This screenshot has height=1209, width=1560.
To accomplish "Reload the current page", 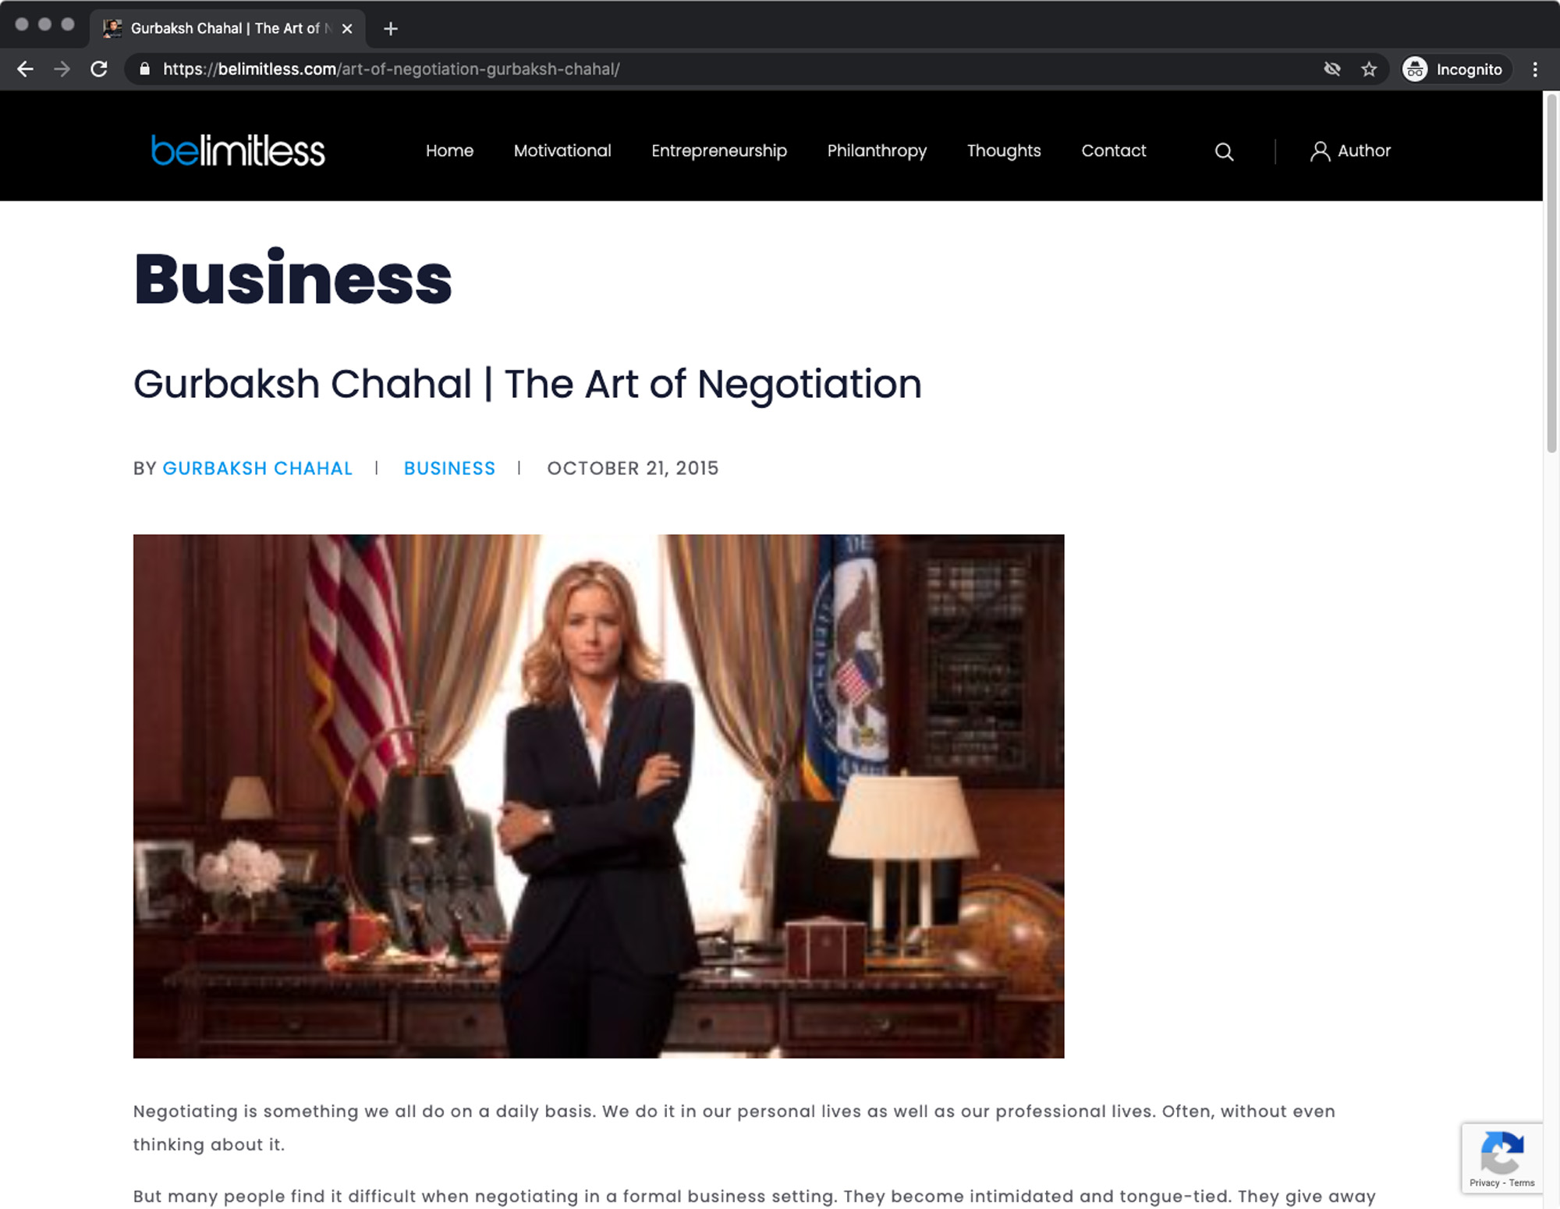I will [x=99, y=69].
